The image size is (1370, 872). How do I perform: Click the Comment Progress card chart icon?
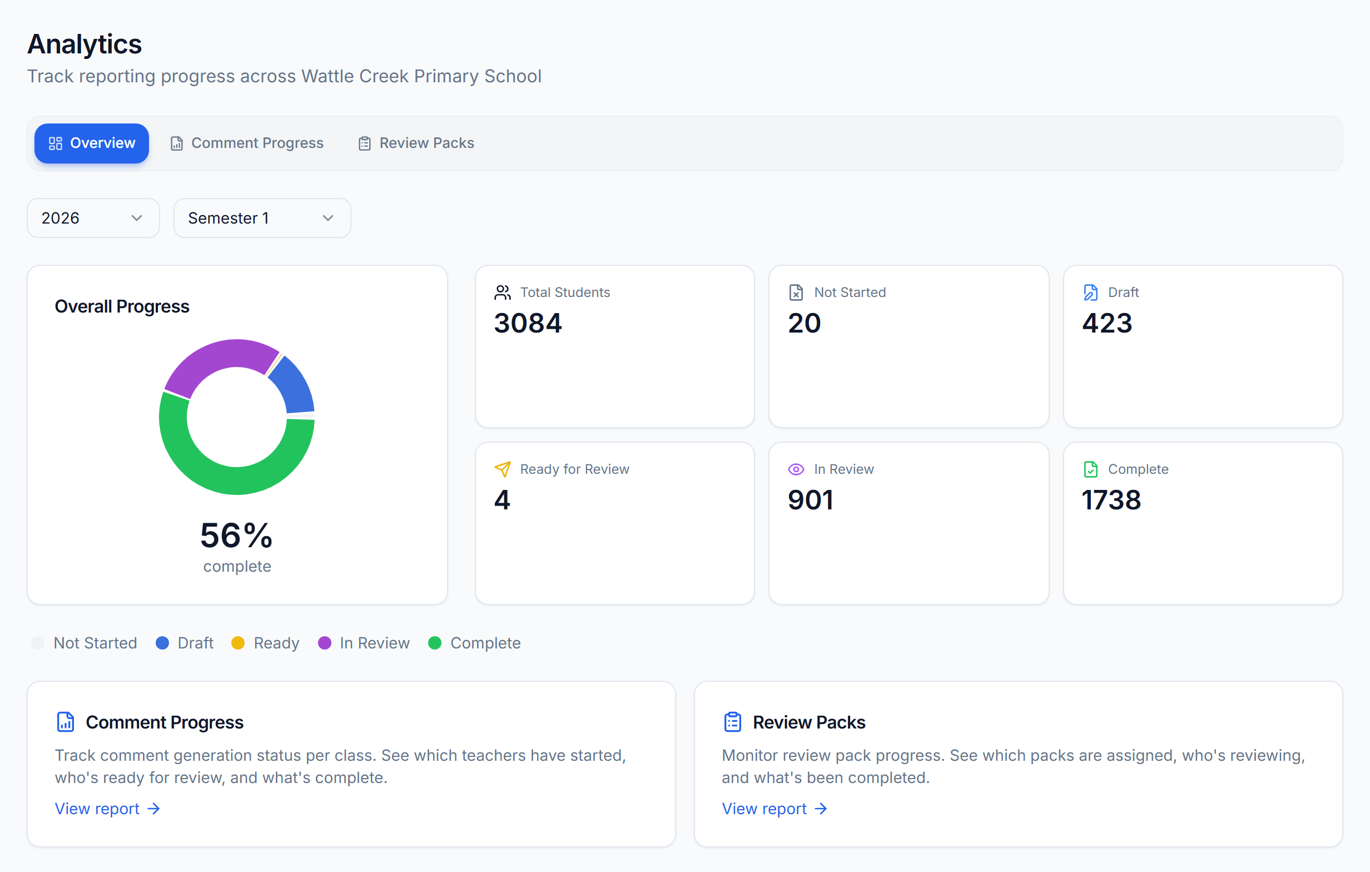(66, 722)
